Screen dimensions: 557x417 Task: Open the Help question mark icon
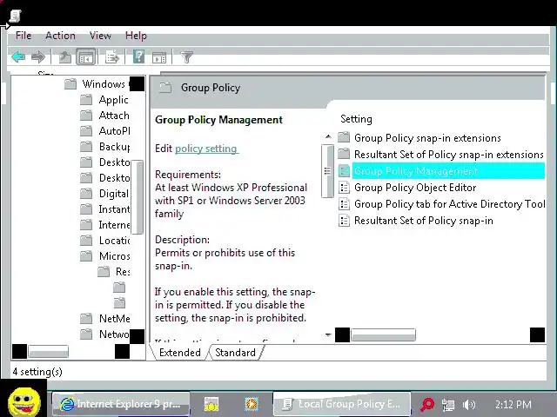pyautogui.click(x=138, y=56)
